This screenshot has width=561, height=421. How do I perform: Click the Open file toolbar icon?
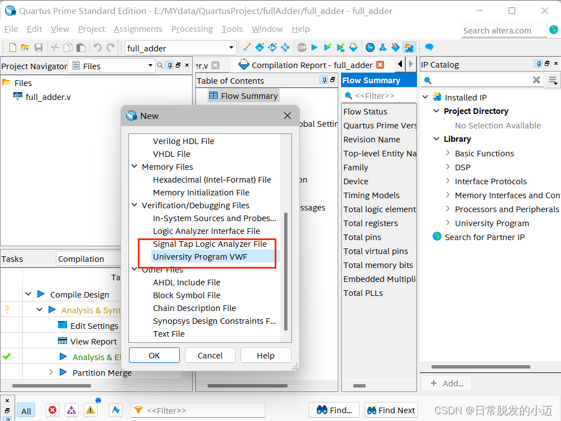[25, 47]
